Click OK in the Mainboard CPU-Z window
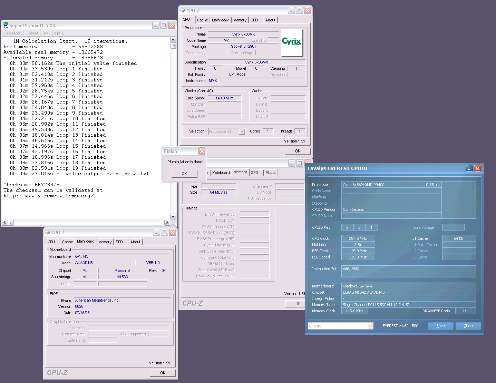The height and width of the screenshot is (383, 496). pyautogui.click(x=163, y=373)
